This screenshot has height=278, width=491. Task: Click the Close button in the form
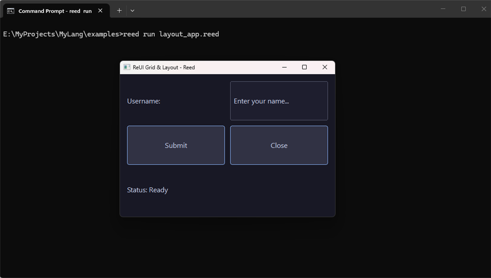279,145
